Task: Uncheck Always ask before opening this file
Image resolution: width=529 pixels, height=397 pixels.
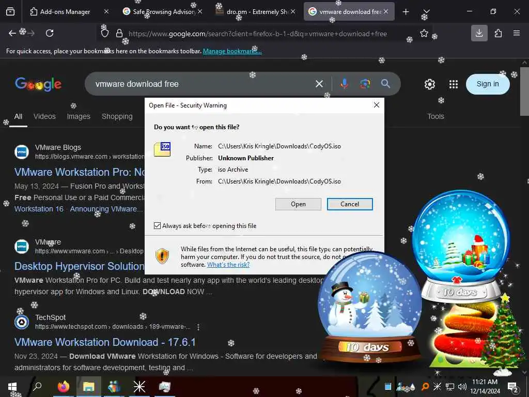Action: (157, 225)
